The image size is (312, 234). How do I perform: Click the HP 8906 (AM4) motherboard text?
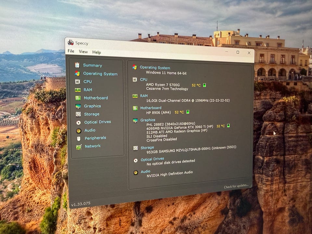158,112
